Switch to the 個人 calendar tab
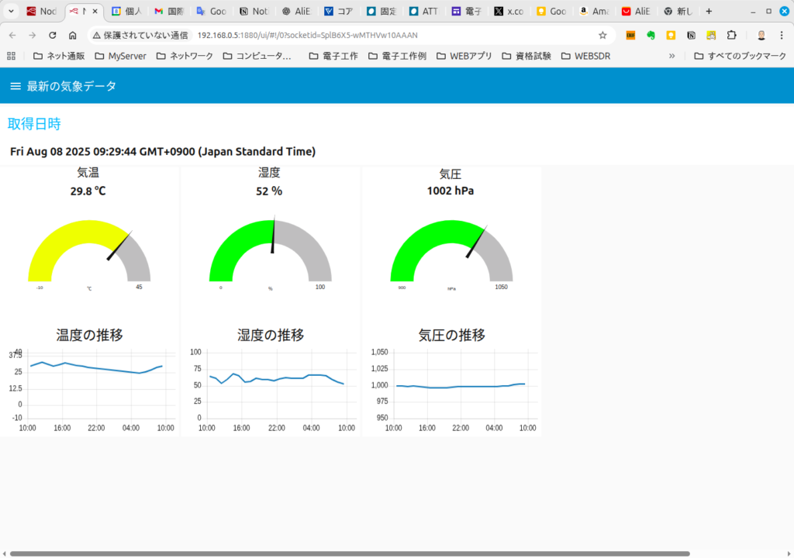The image size is (794, 558). point(126,11)
